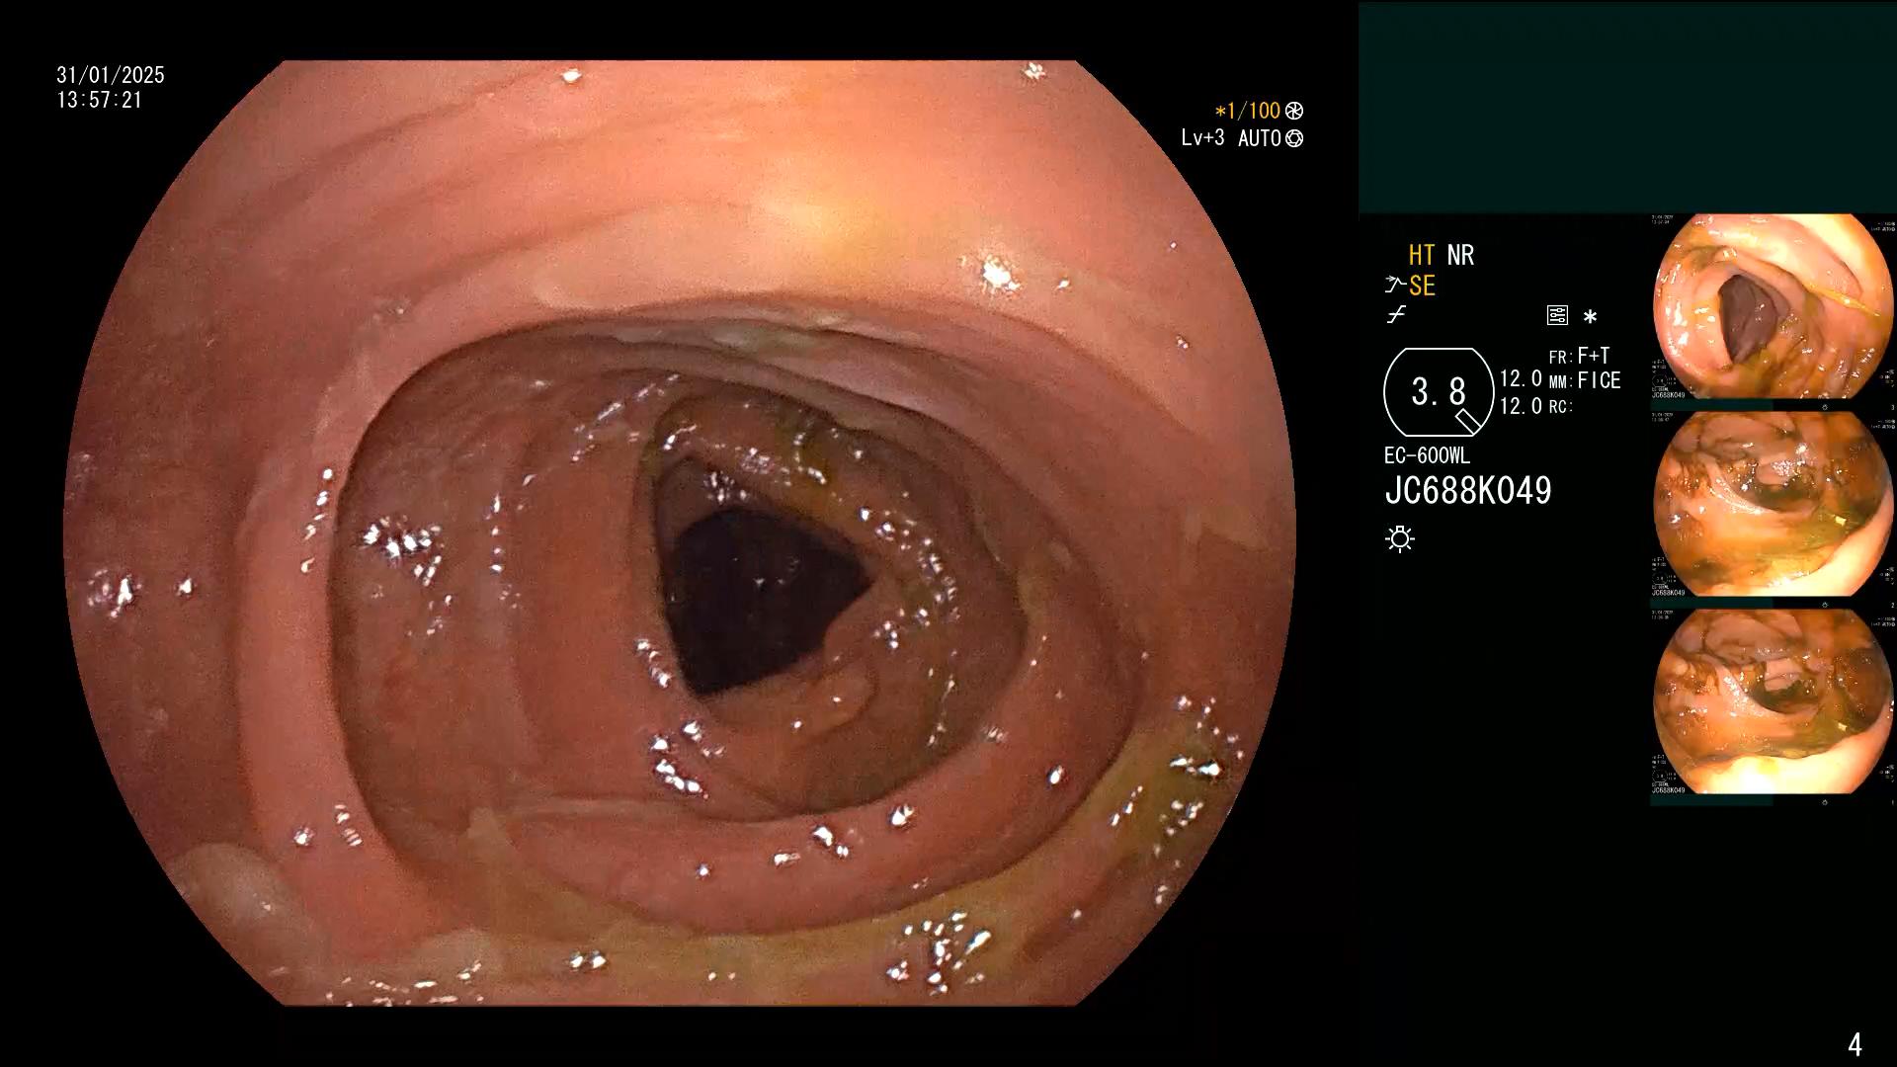Click the shutter speed fan icon beside 1/100
The width and height of the screenshot is (1897, 1067).
point(1294,112)
